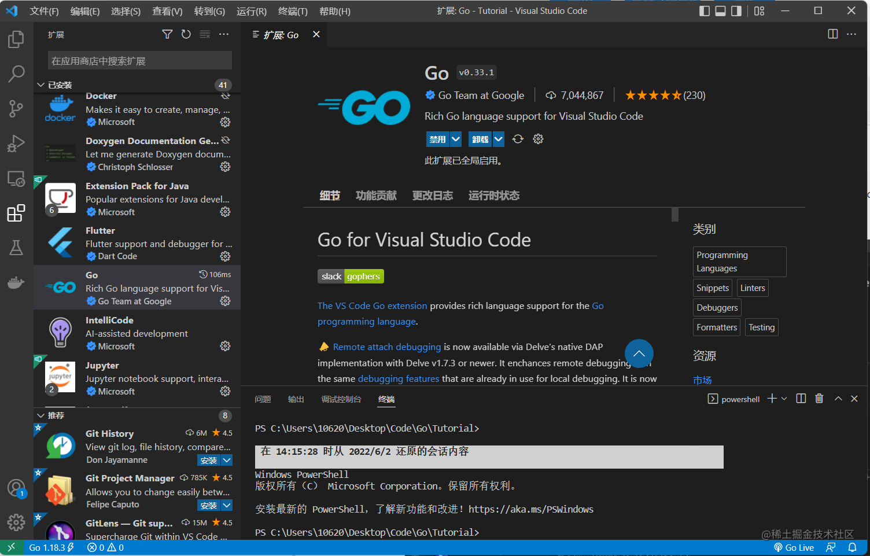Split the editor to the right
The width and height of the screenshot is (870, 556).
(833, 34)
